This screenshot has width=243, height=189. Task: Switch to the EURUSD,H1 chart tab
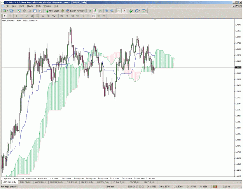25,182
